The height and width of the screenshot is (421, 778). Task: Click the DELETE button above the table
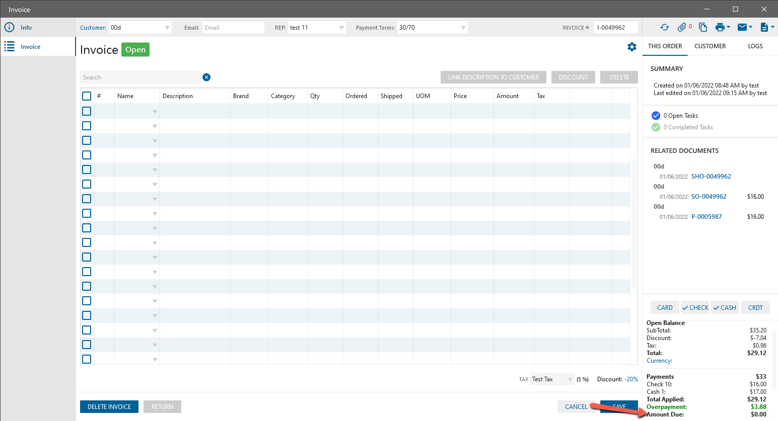tap(619, 77)
